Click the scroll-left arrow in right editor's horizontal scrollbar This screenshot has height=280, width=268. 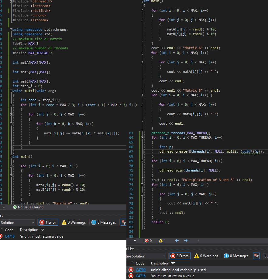198,241
